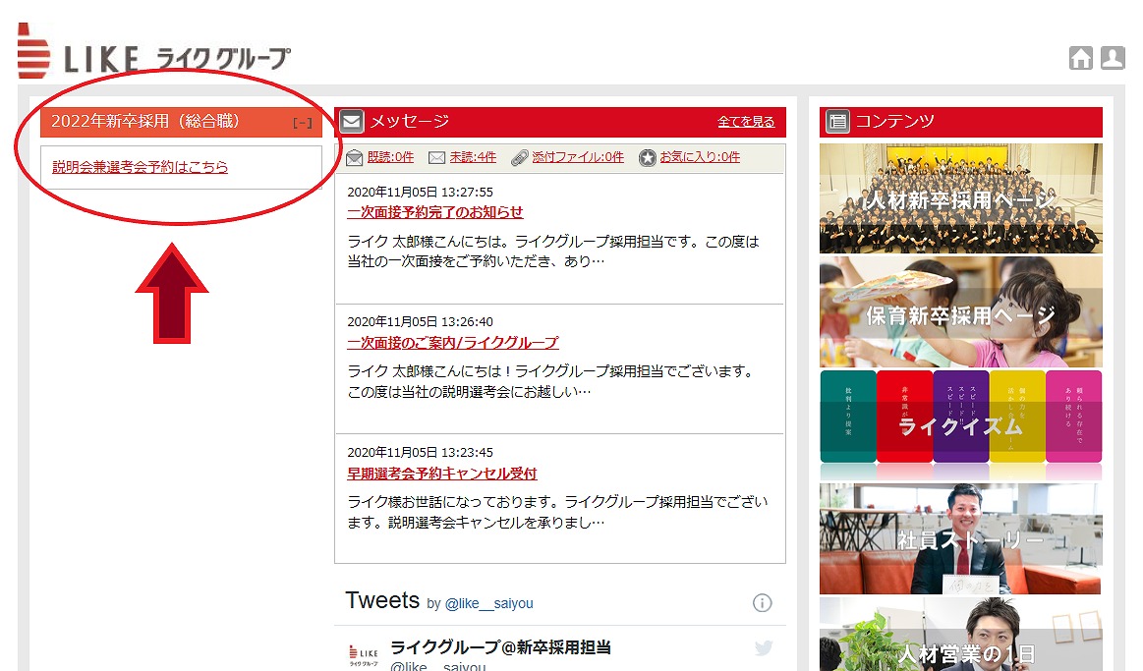Click timestamp 2020年11月05日 13:26:40
The width and height of the screenshot is (1143, 671).
tap(420, 321)
